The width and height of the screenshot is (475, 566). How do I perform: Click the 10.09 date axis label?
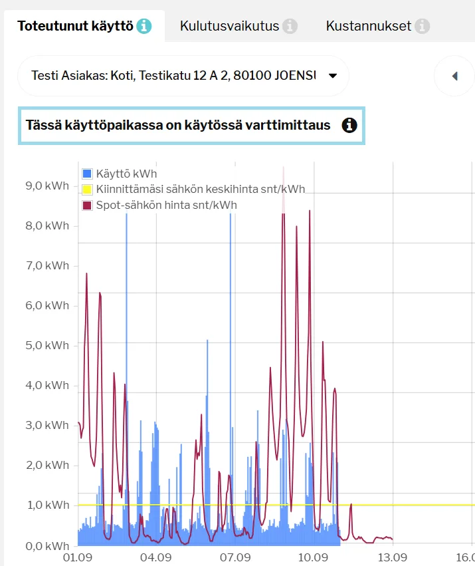click(313, 557)
